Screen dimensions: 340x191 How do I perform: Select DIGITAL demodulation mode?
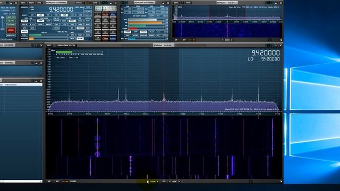(88, 15)
